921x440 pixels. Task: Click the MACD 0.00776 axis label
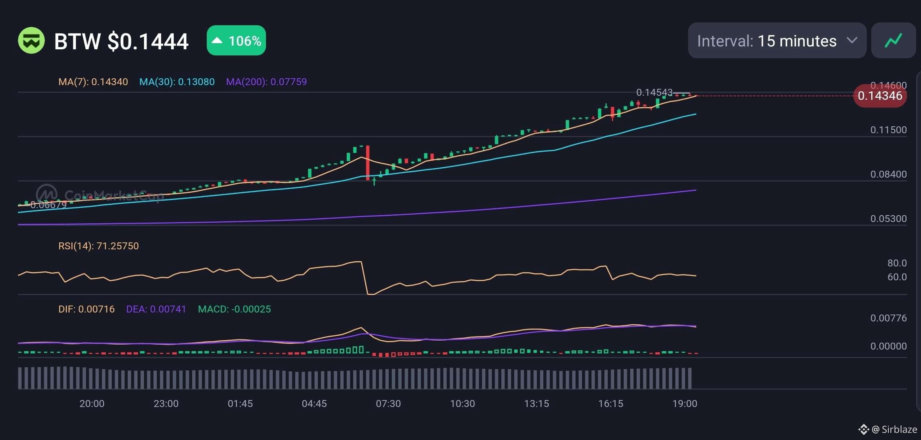pyautogui.click(x=888, y=318)
